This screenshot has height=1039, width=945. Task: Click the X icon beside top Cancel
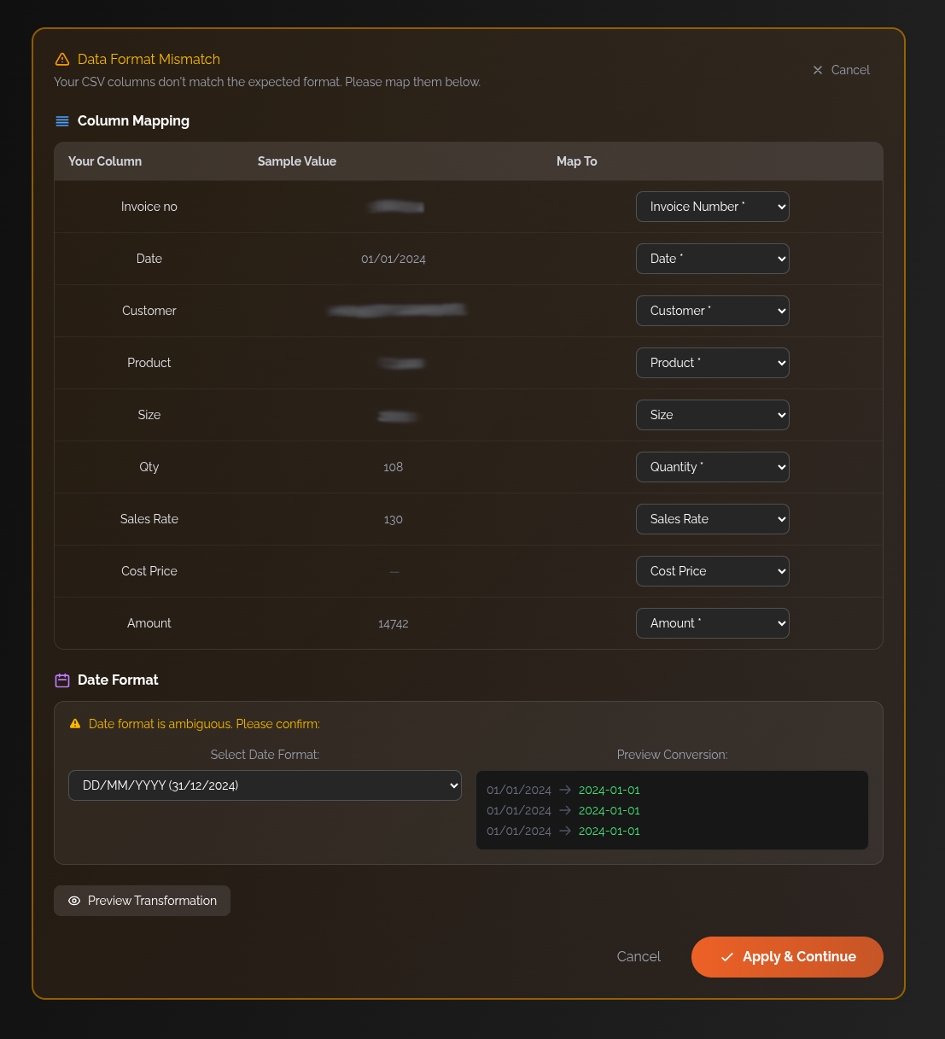point(817,70)
